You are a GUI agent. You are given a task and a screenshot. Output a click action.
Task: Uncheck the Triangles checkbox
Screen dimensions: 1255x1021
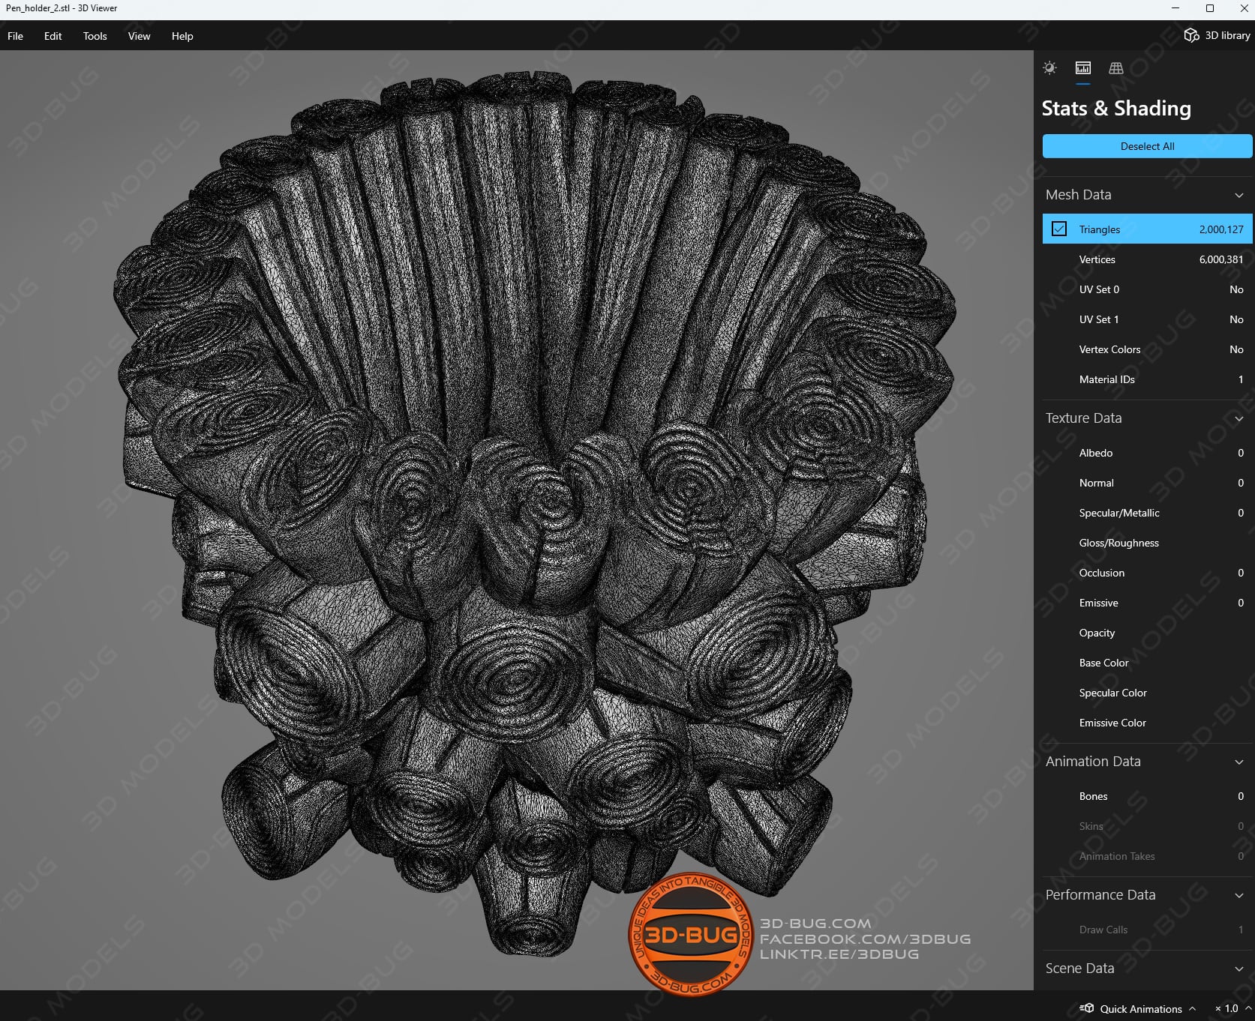pos(1058,229)
